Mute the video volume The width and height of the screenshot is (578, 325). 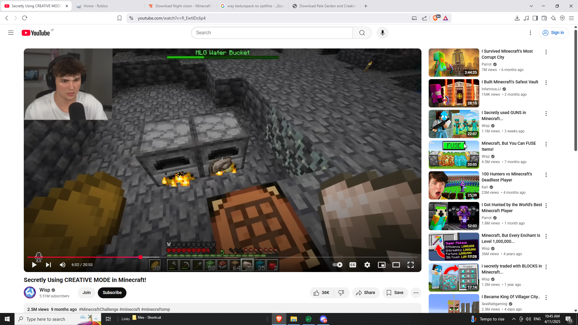(x=63, y=265)
